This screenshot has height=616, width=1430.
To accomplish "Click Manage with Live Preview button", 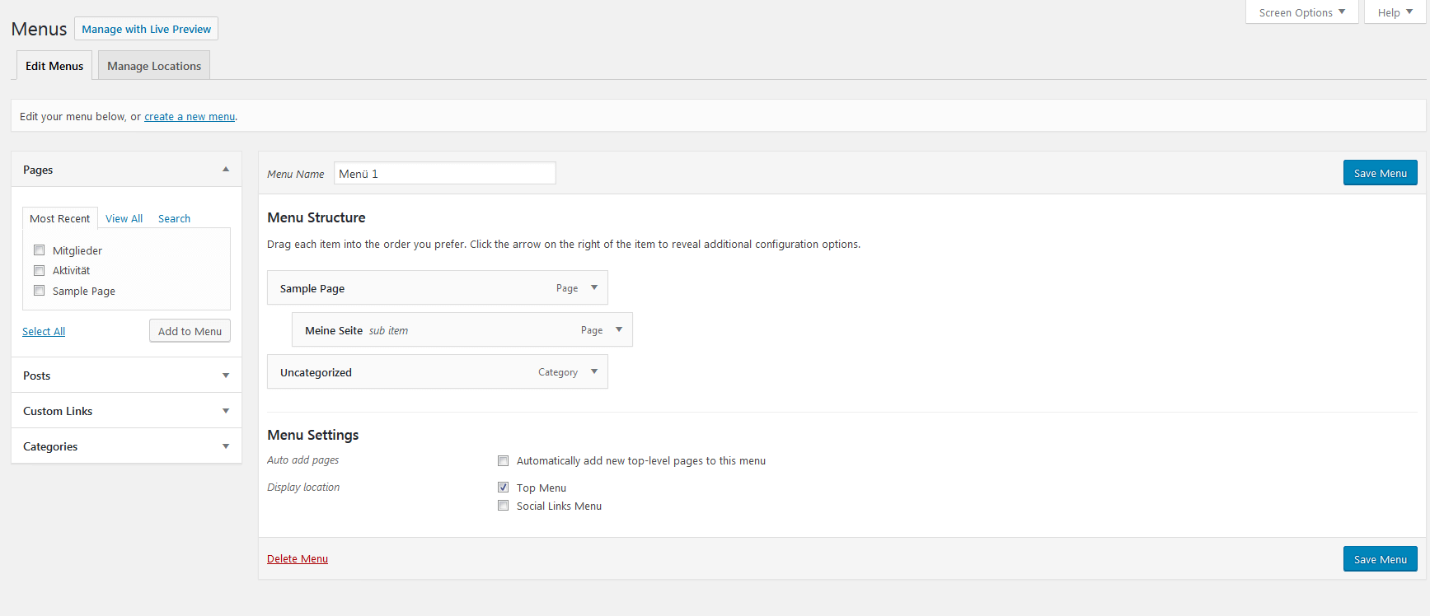I will [x=146, y=29].
